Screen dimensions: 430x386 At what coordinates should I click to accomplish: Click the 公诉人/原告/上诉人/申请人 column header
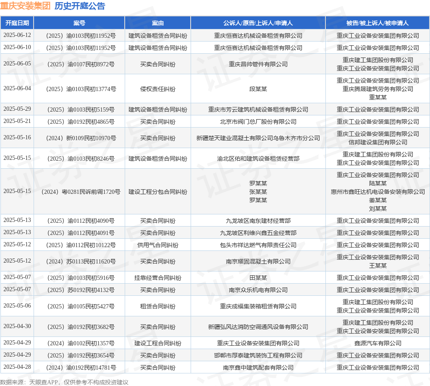tap(258, 23)
